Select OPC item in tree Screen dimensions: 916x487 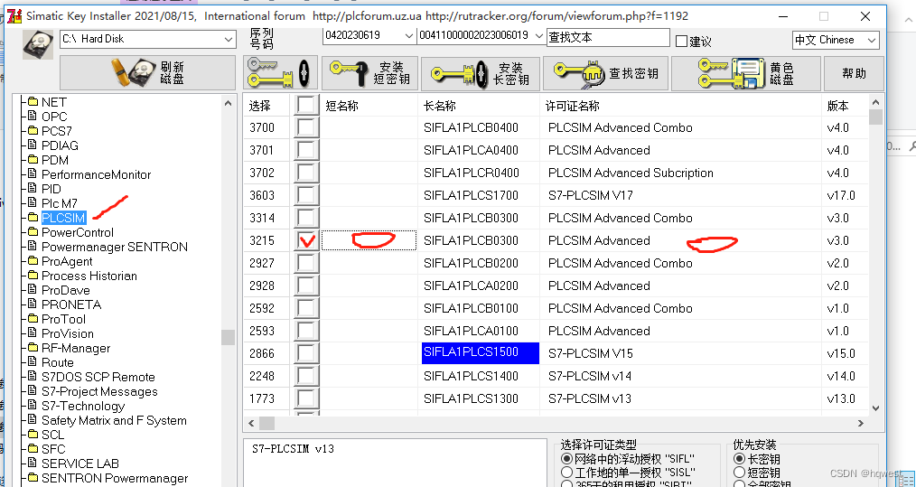[x=54, y=117]
